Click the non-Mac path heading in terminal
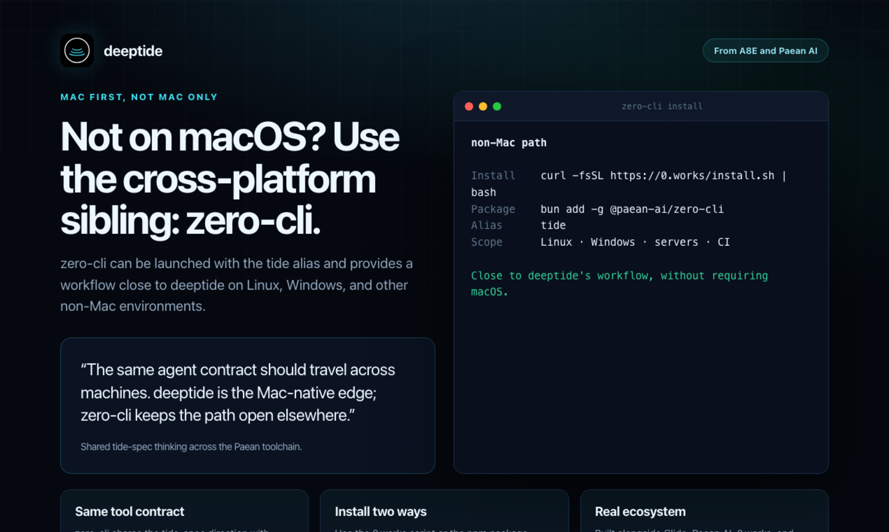The height and width of the screenshot is (532, 889). (509, 143)
